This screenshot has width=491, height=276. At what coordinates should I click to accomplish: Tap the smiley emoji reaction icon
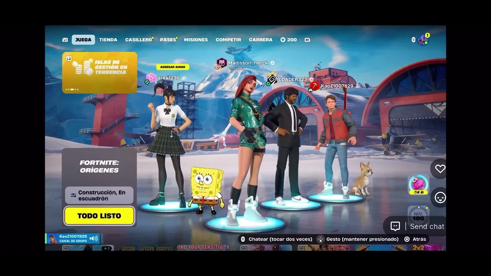(x=440, y=198)
